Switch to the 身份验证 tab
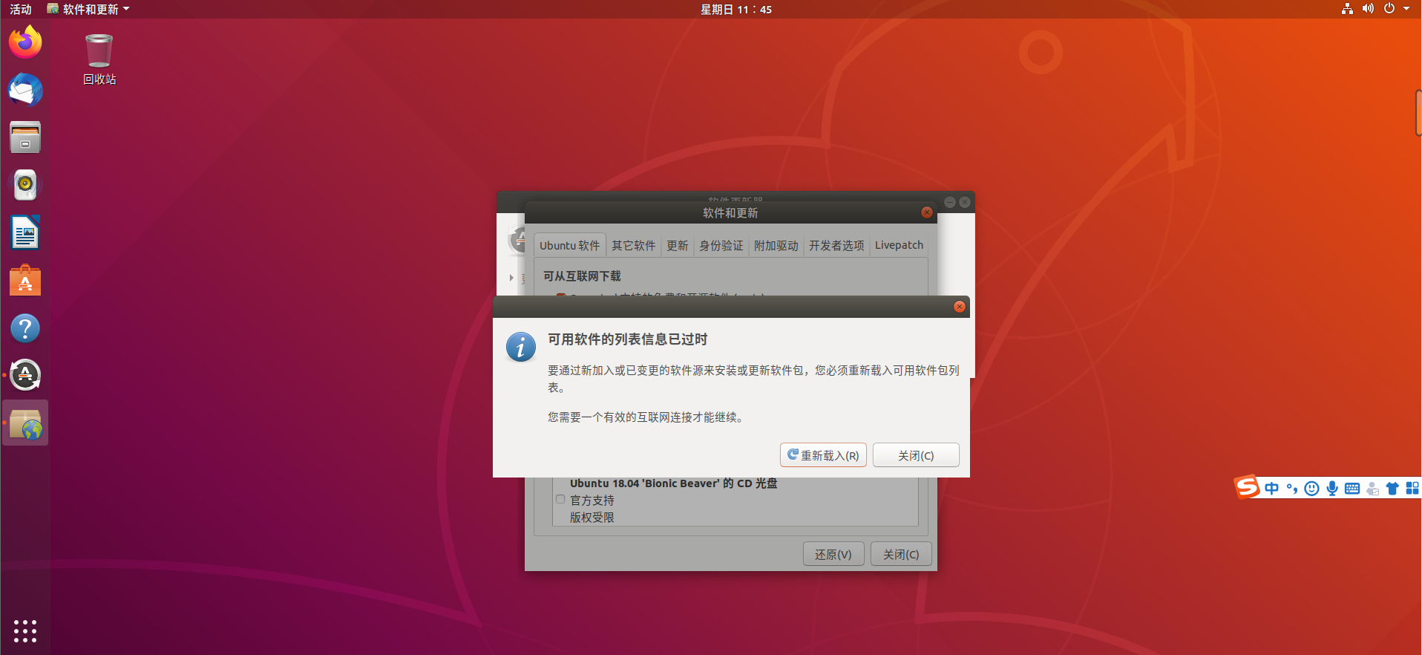Viewport: 1422px width, 655px height. (721, 245)
